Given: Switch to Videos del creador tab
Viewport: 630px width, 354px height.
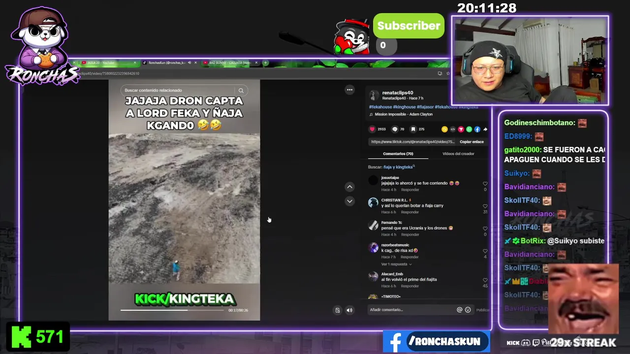Looking at the screenshot, I should coord(458,154).
